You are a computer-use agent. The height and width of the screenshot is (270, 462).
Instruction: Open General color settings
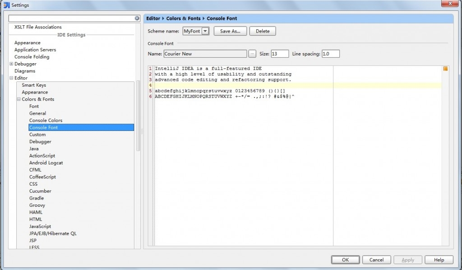37,113
